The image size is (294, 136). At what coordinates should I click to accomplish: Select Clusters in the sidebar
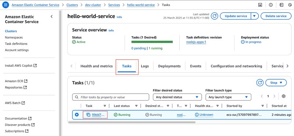pyautogui.click(x=11, y=31)
